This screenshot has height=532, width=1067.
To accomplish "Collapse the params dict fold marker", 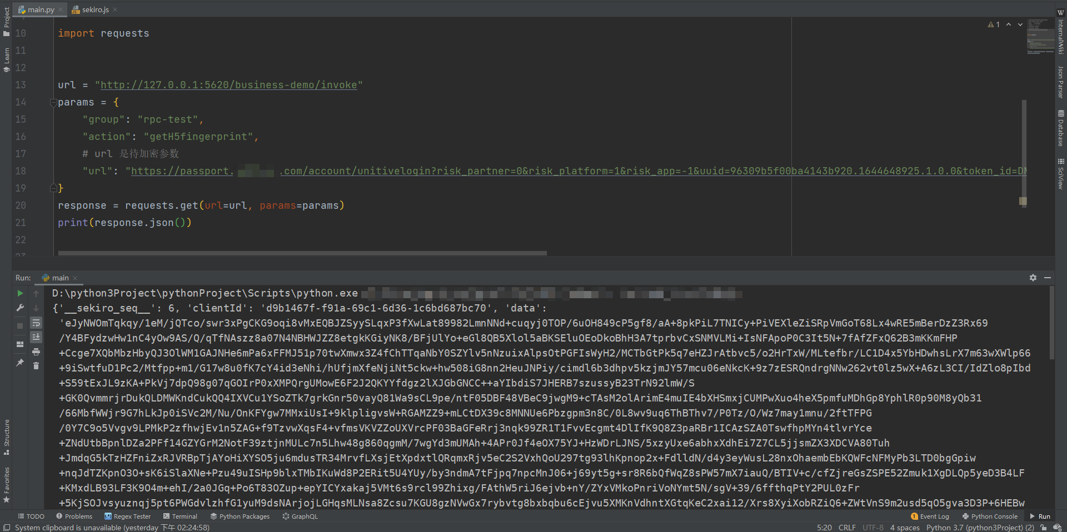I will tap(53, 102).
